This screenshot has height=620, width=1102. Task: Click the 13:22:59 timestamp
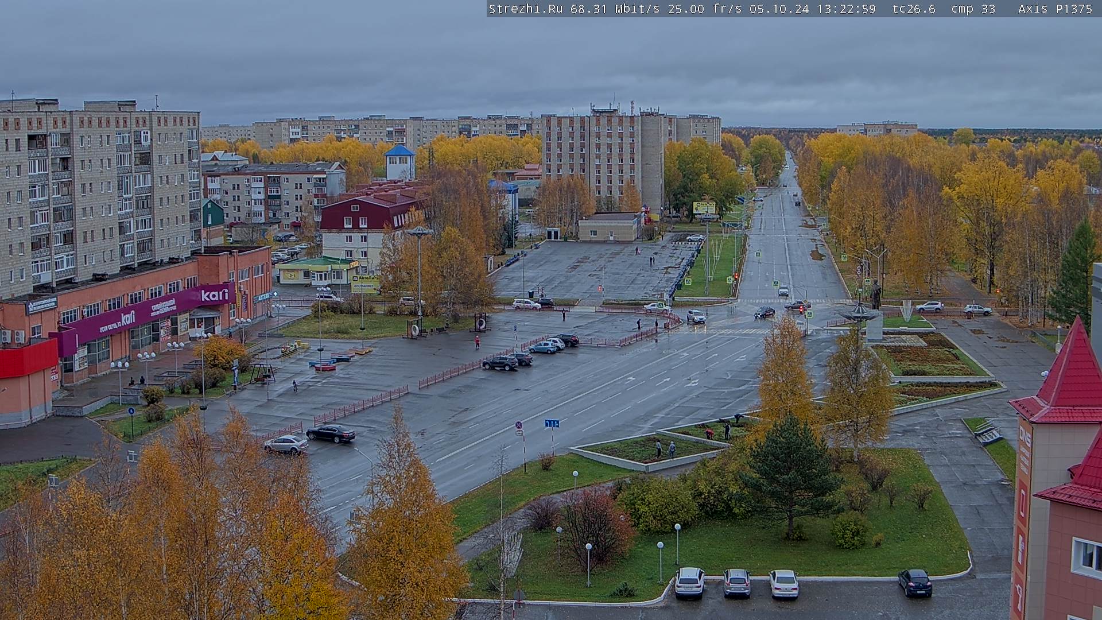(x=846, y=9)
